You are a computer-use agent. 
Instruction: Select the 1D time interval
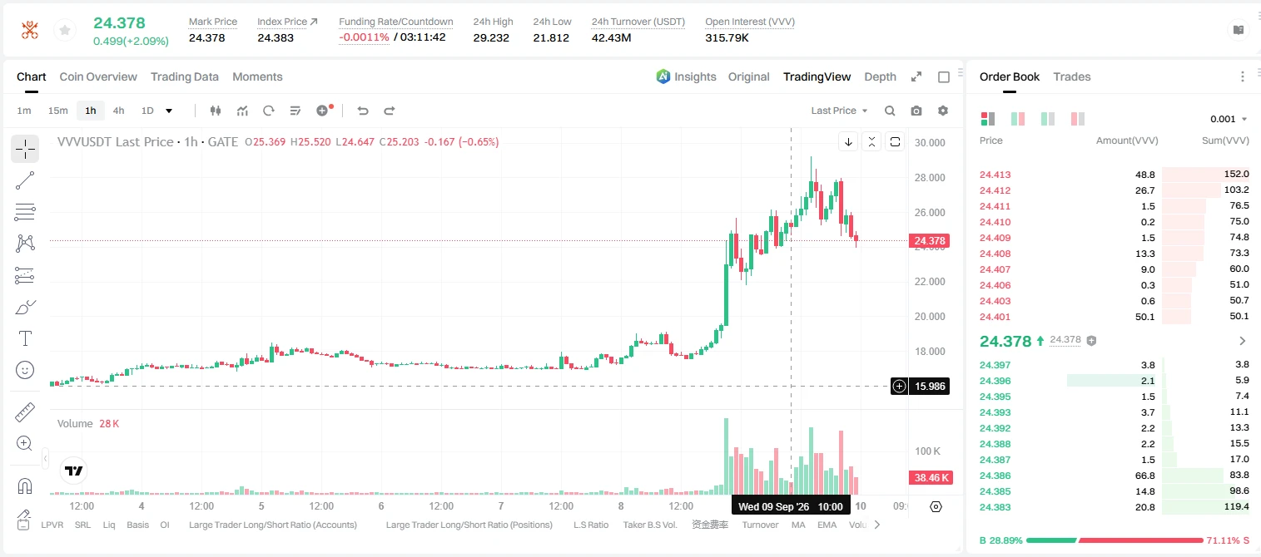click(147, 111)
